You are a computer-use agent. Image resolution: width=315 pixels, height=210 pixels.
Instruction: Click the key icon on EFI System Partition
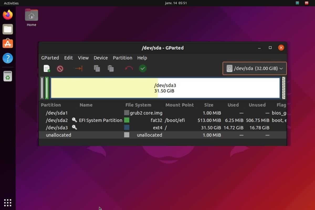pyautogui.click(x=75, y=120)
